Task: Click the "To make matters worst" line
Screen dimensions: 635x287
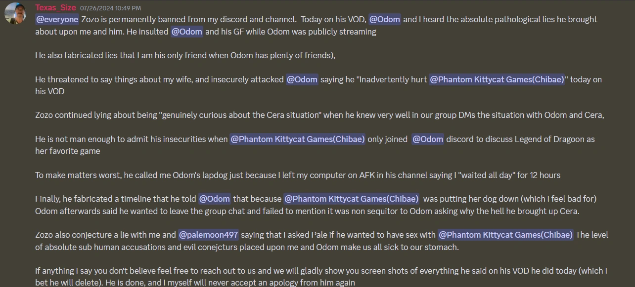Action: [297, 175]
